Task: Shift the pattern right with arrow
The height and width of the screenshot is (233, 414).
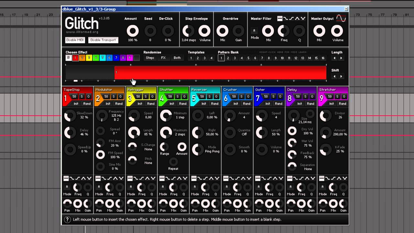Action: click(341, 76)
